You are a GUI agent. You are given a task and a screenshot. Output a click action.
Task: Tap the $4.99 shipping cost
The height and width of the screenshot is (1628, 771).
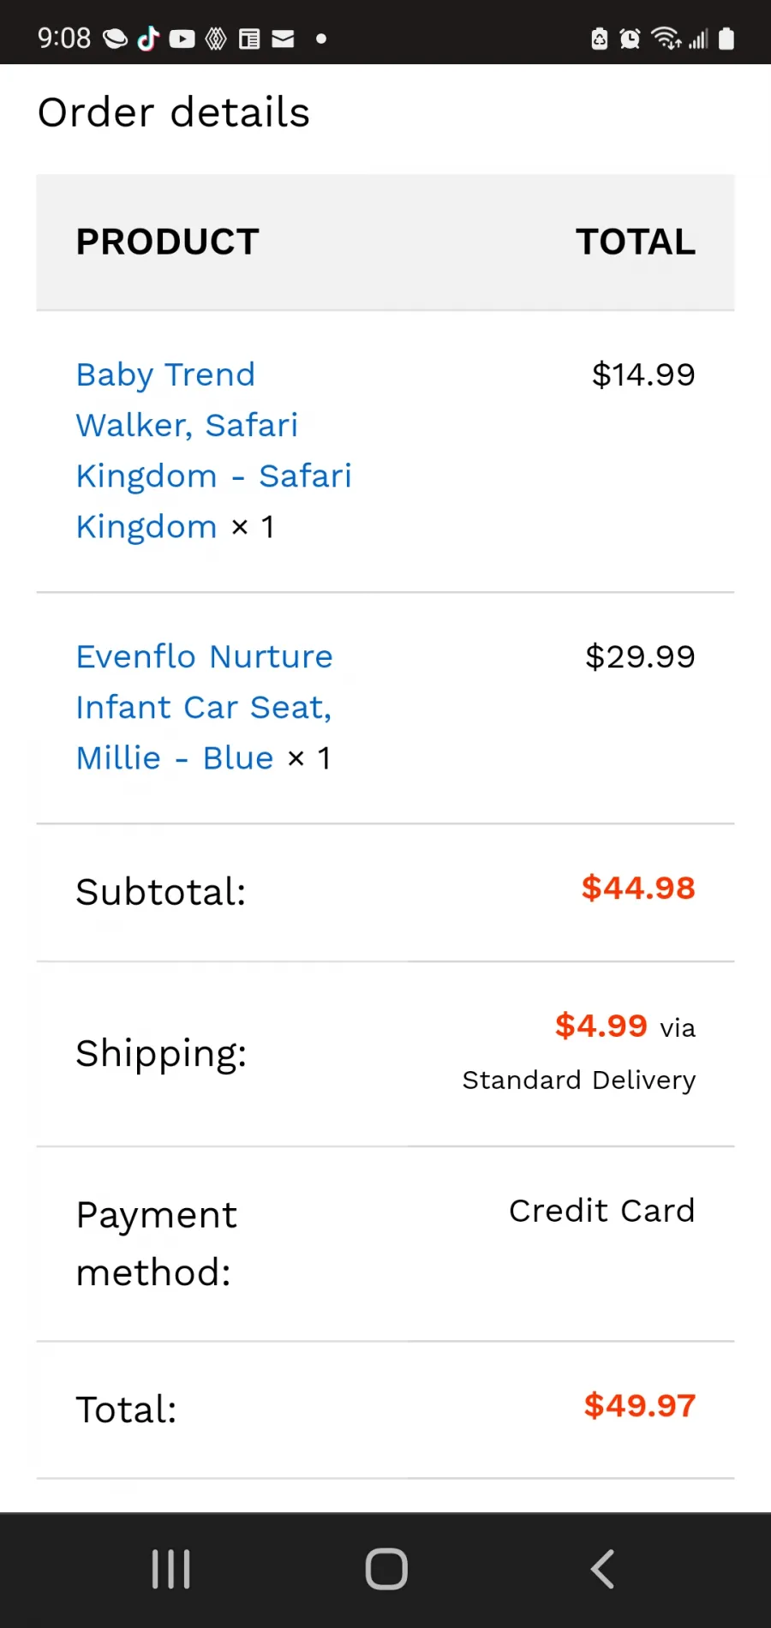point(601,1026)
